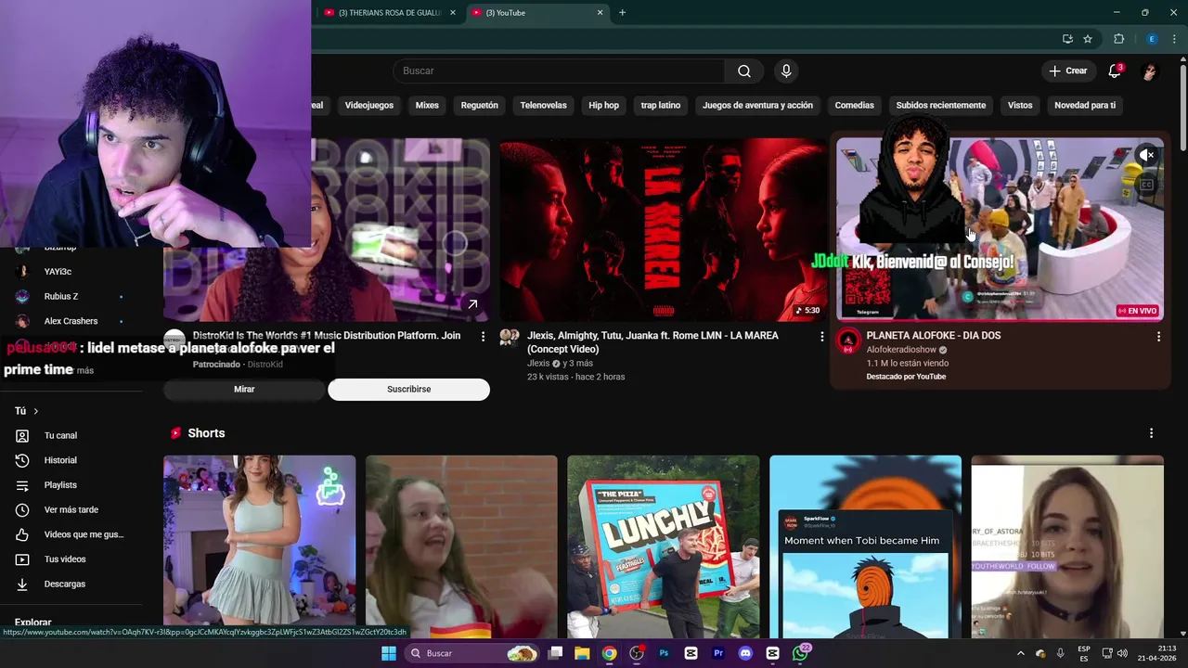This screenshot has width=1188, height=668.
Task: Open Videos que me gustan in sidebar
Action: pyautogui.click(x=84, y=534)
